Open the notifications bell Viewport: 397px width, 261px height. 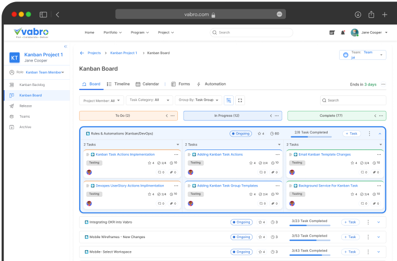[x=343, y=33]
